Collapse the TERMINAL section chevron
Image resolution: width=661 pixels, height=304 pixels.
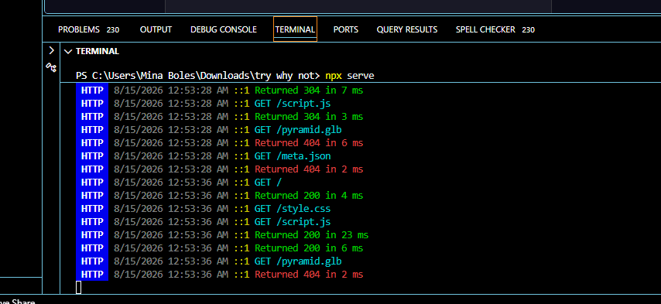(67, 51)
